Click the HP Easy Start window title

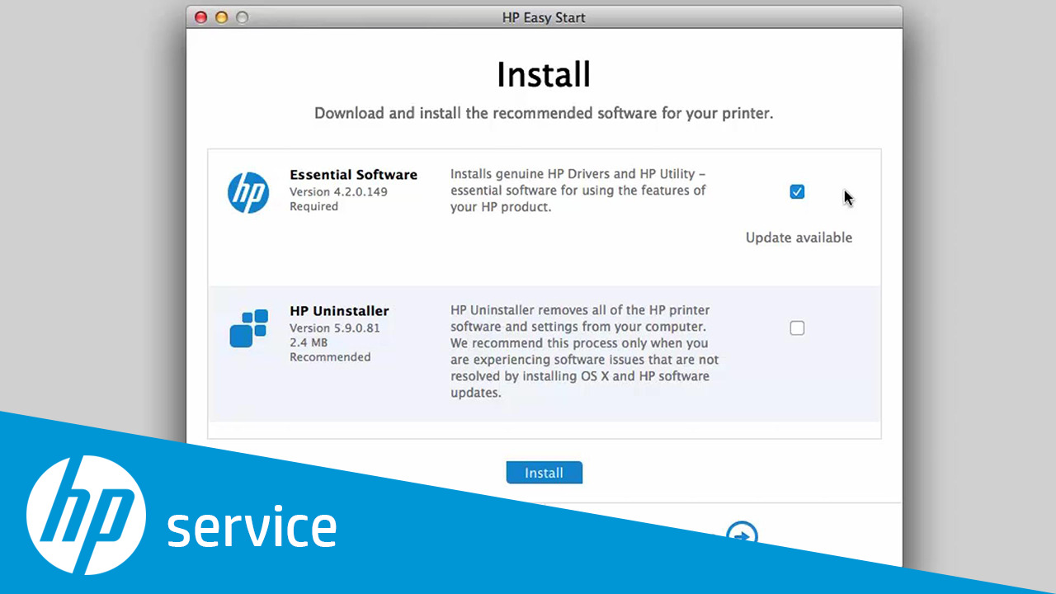[x=544, y=17]
